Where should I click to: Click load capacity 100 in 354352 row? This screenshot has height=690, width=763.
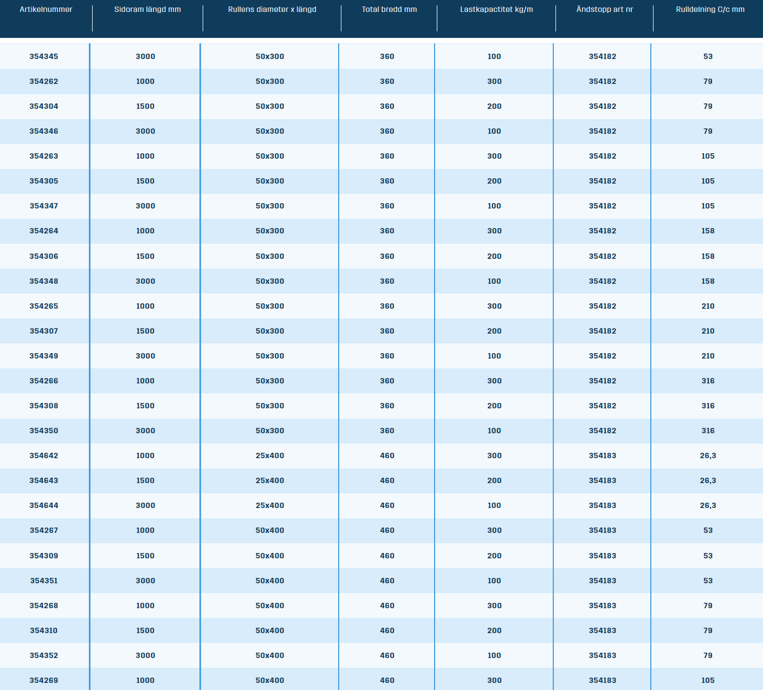click(x=494, y=655)
